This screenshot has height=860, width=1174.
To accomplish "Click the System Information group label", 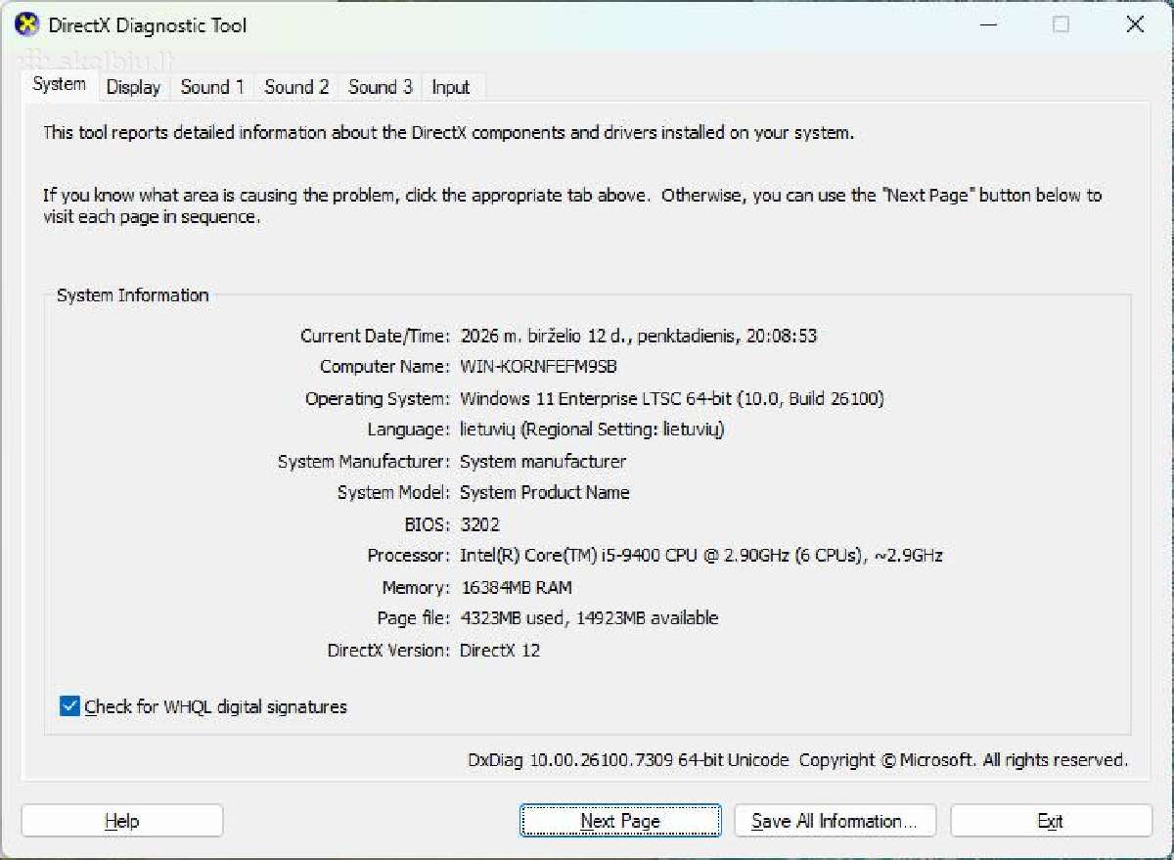I will coord(133,294).
